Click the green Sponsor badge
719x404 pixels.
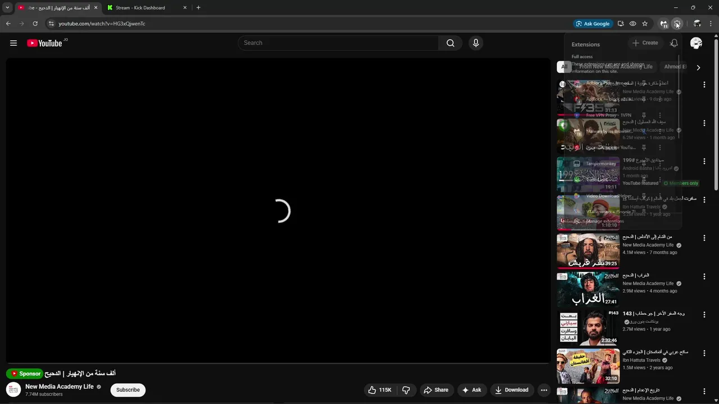pos(25,374)
